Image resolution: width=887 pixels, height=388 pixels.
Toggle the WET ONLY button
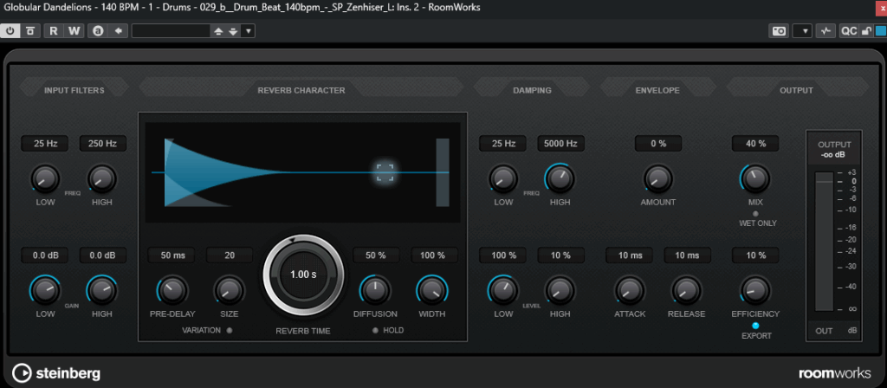point(755,214)
